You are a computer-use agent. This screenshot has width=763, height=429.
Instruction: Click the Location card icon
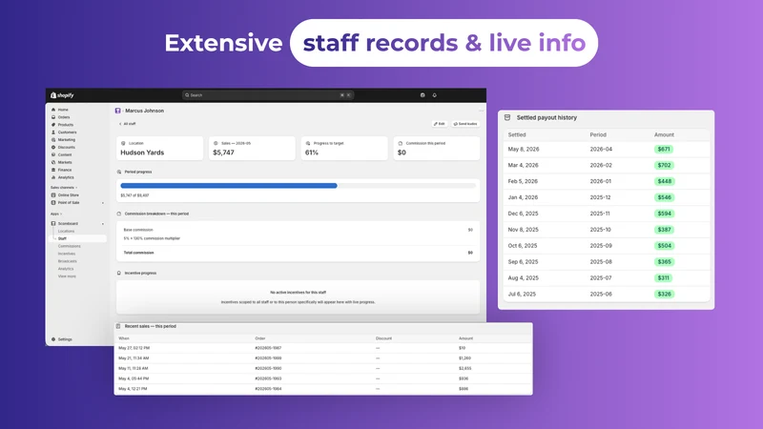tap(123, 144)
